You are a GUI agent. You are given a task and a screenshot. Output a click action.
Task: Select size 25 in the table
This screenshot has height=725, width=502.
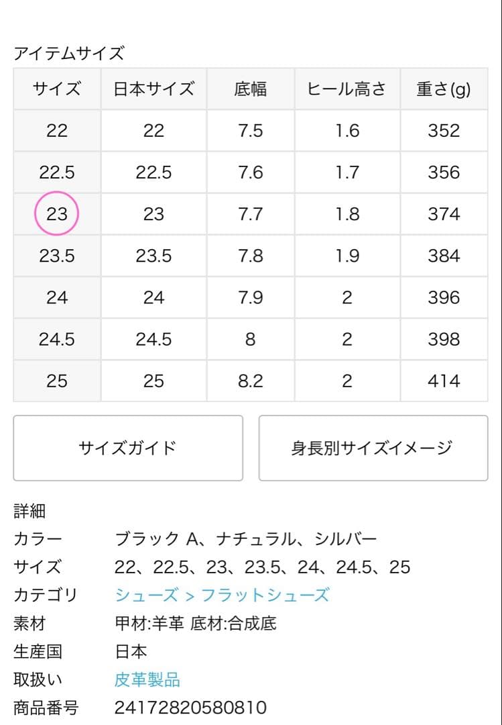[58, 381]
